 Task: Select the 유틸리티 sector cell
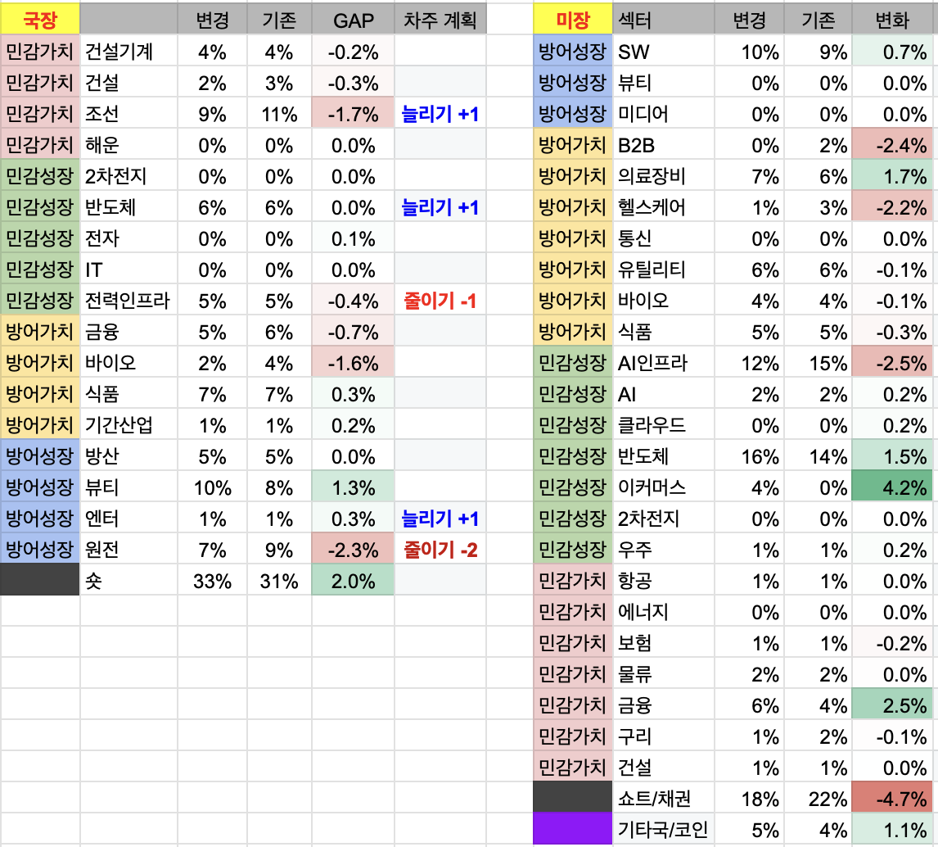pyautogui.click(x=663, y=269)
